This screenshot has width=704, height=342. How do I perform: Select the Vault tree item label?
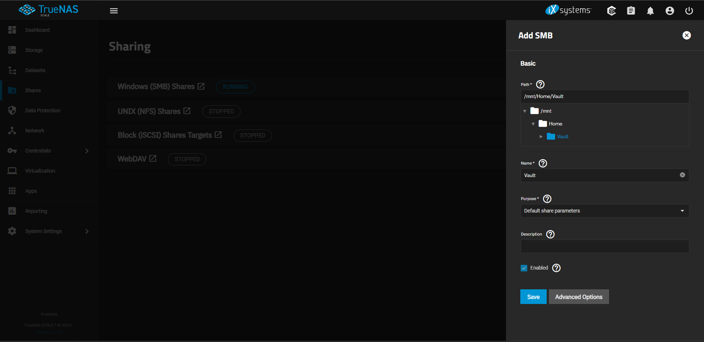pyautogui.click(x=562, y=136)
